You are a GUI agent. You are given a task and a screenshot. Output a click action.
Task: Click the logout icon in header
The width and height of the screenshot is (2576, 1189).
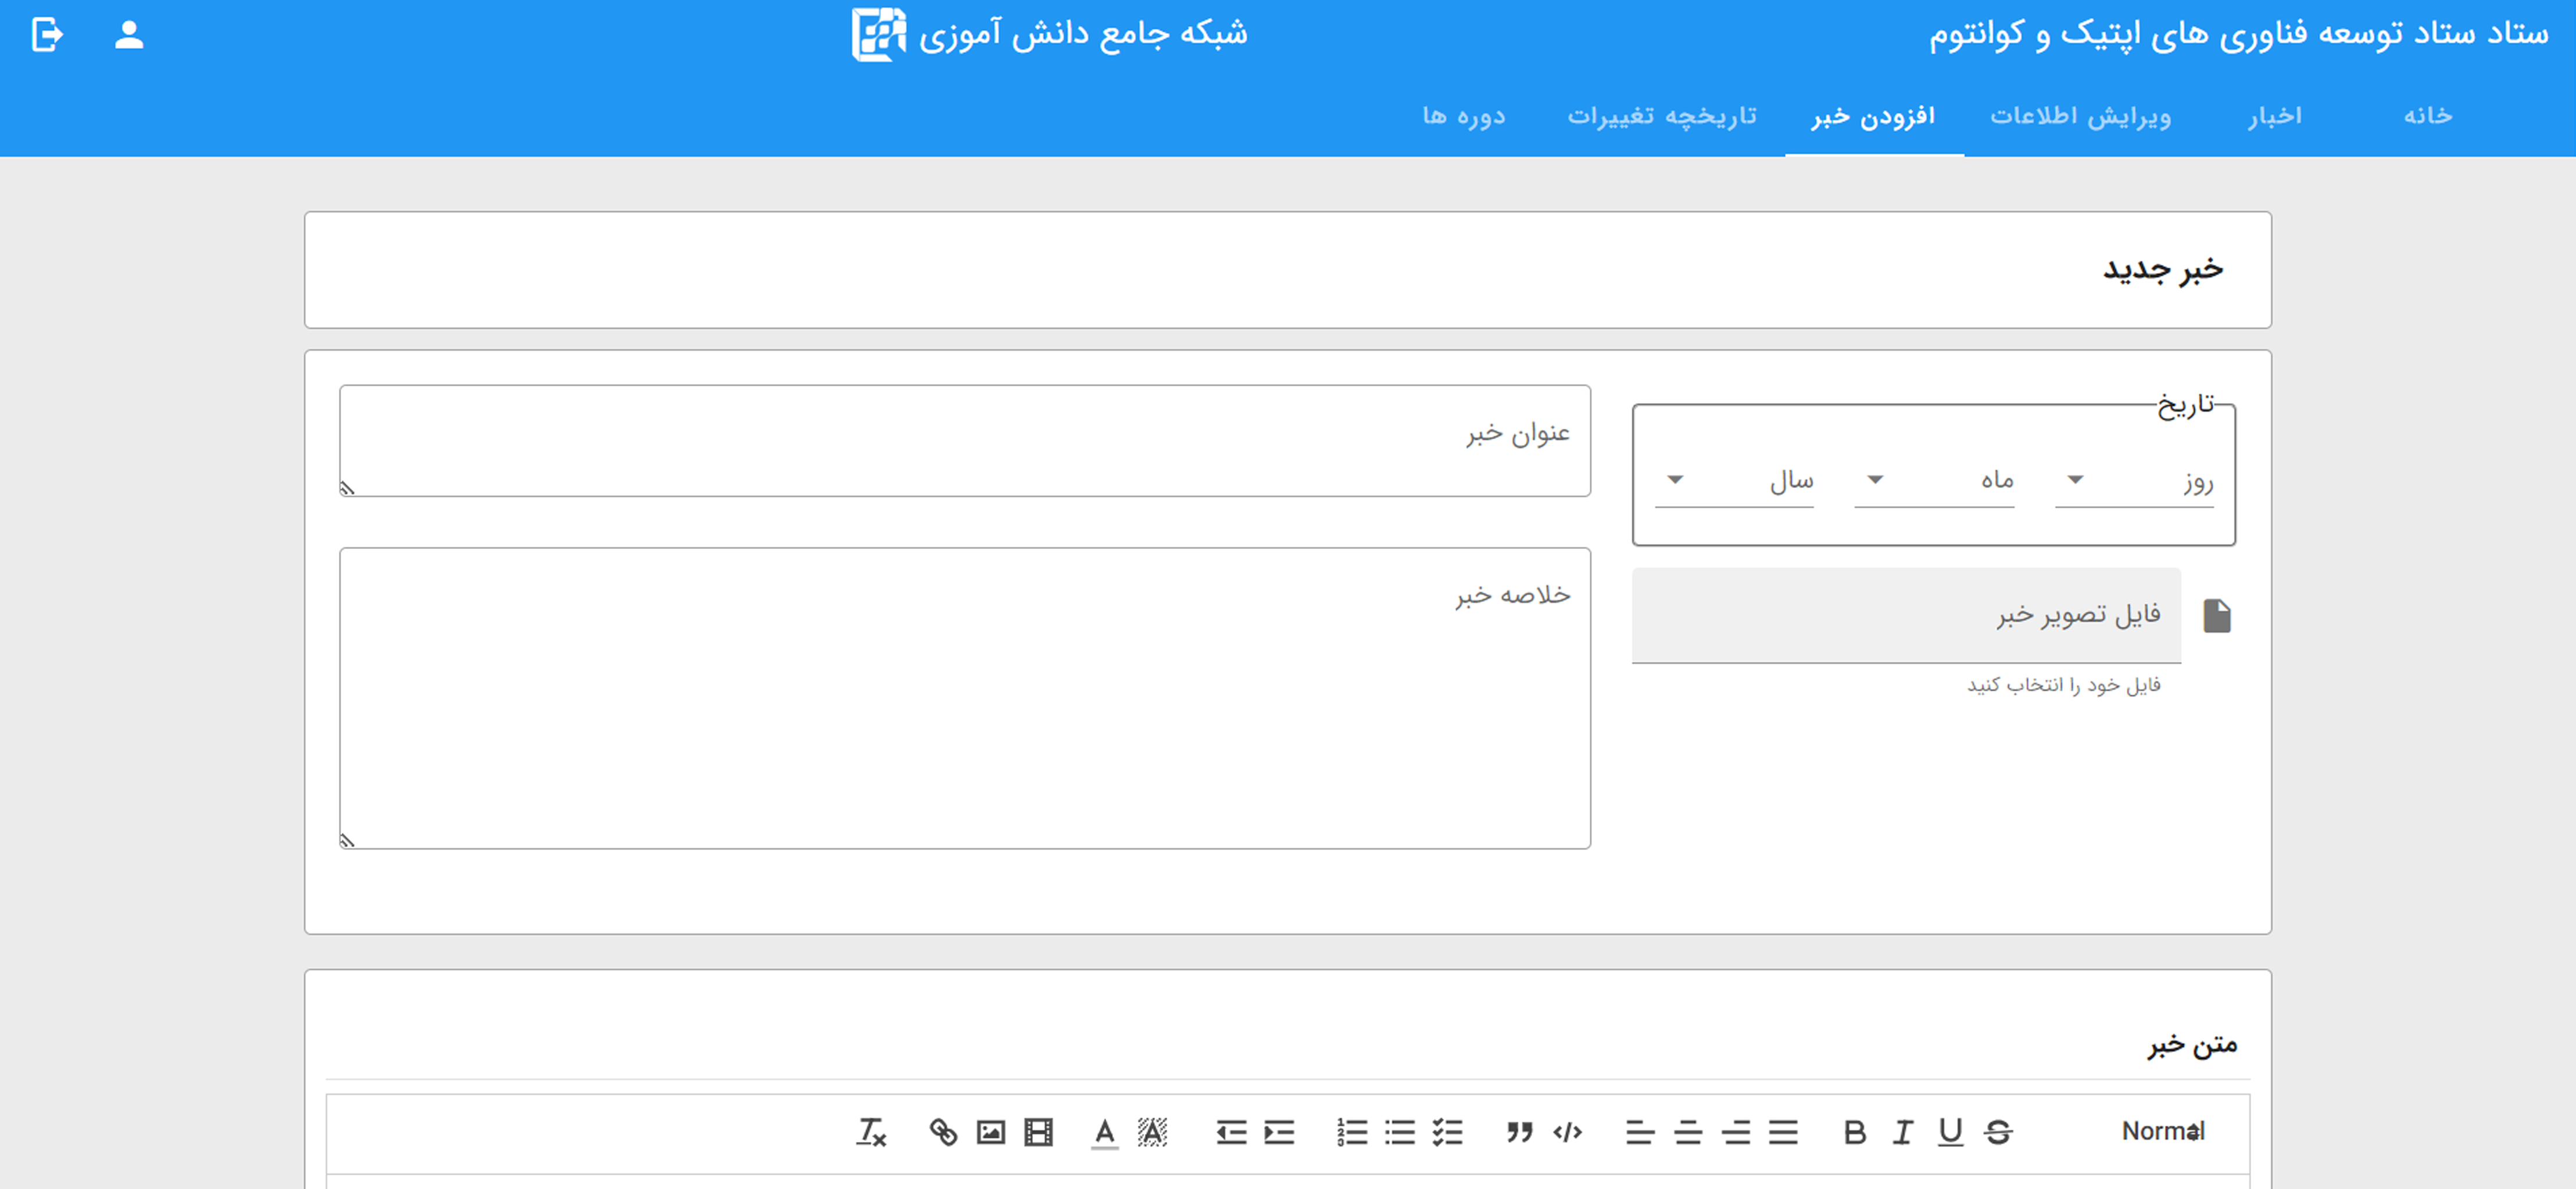click(x=47, y=35)
